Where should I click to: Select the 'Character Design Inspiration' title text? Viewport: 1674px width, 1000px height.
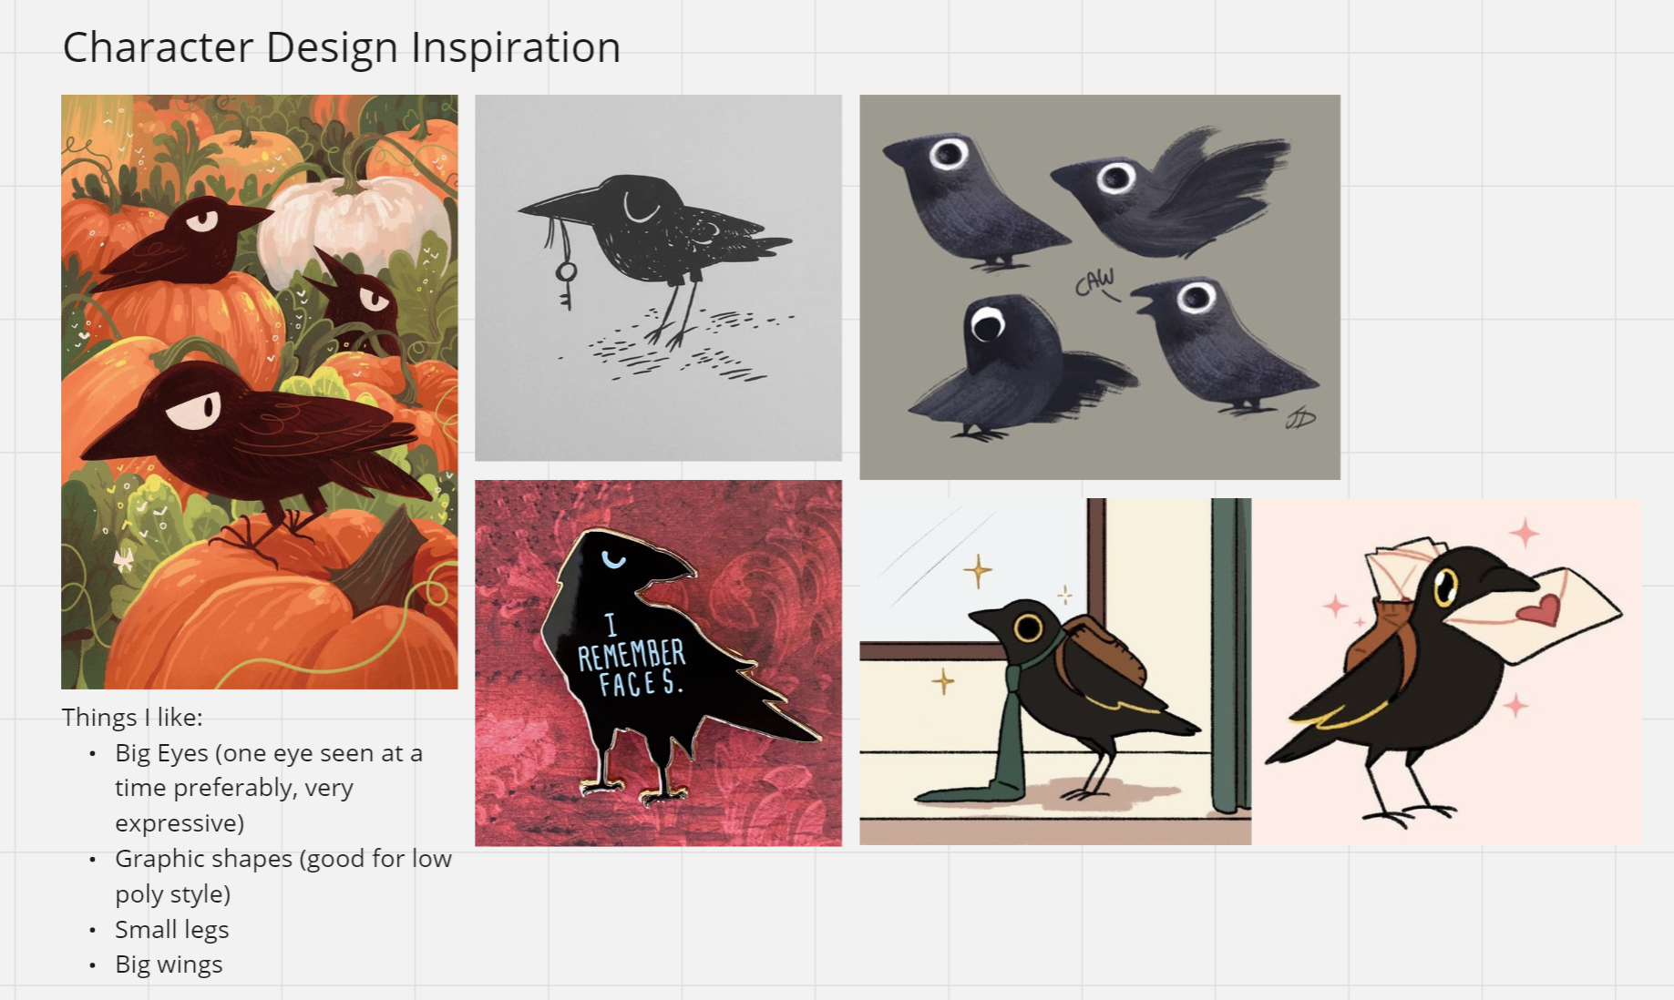coord(342,47)
